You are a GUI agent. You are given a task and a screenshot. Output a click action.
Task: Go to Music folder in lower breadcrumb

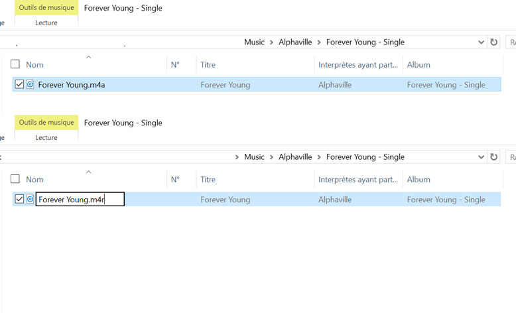click(255, 157)
